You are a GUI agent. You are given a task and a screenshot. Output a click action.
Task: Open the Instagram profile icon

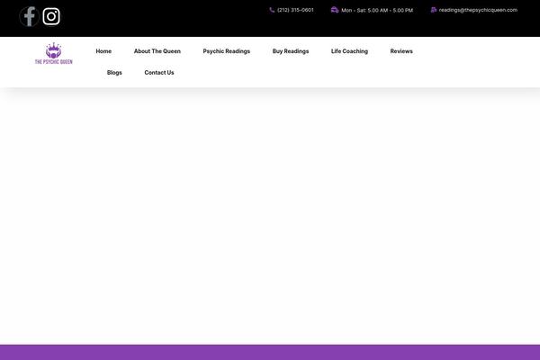point(51,16)
